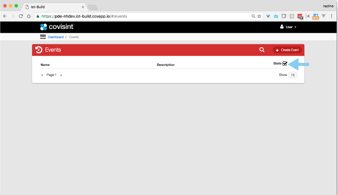Toggle the State checkbox
The image size is (338, 195).
click(x=285, y=63)
